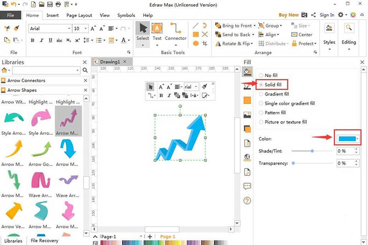368x245 pixels.
Task: Select the No fill radio option
Action: click(x=262, y=75)
